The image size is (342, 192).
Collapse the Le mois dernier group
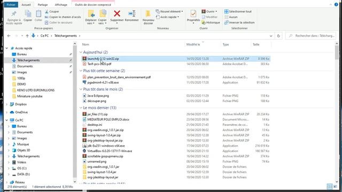(x=81, y=108)
